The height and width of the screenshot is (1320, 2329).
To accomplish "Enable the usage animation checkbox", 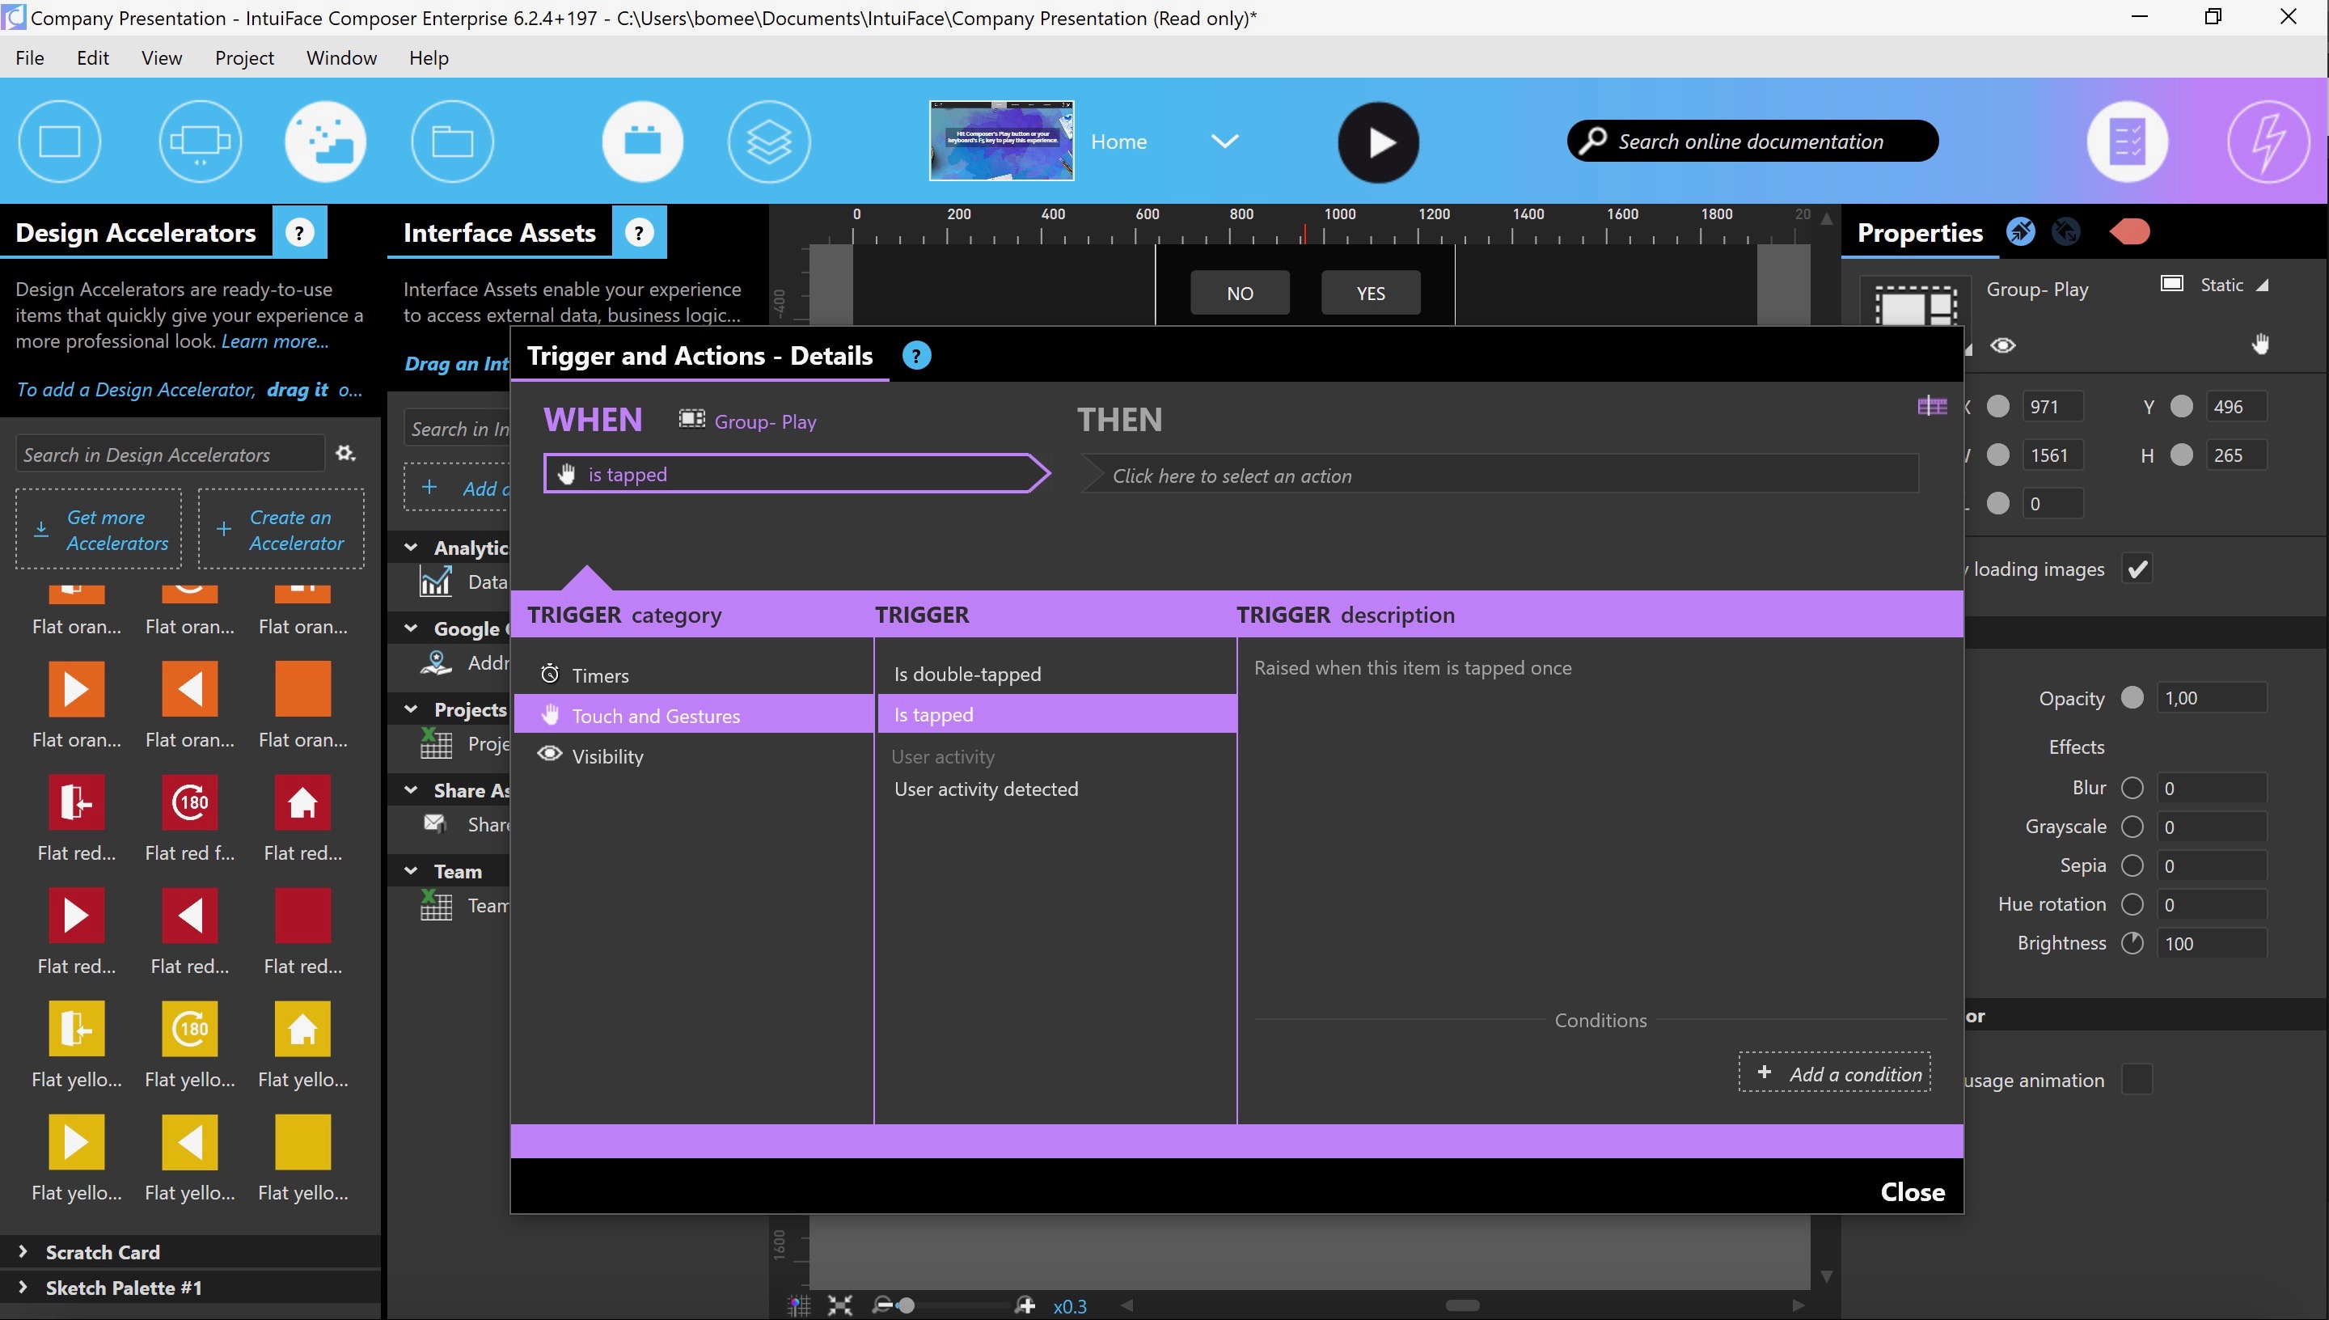I will pos(2137,1080).
